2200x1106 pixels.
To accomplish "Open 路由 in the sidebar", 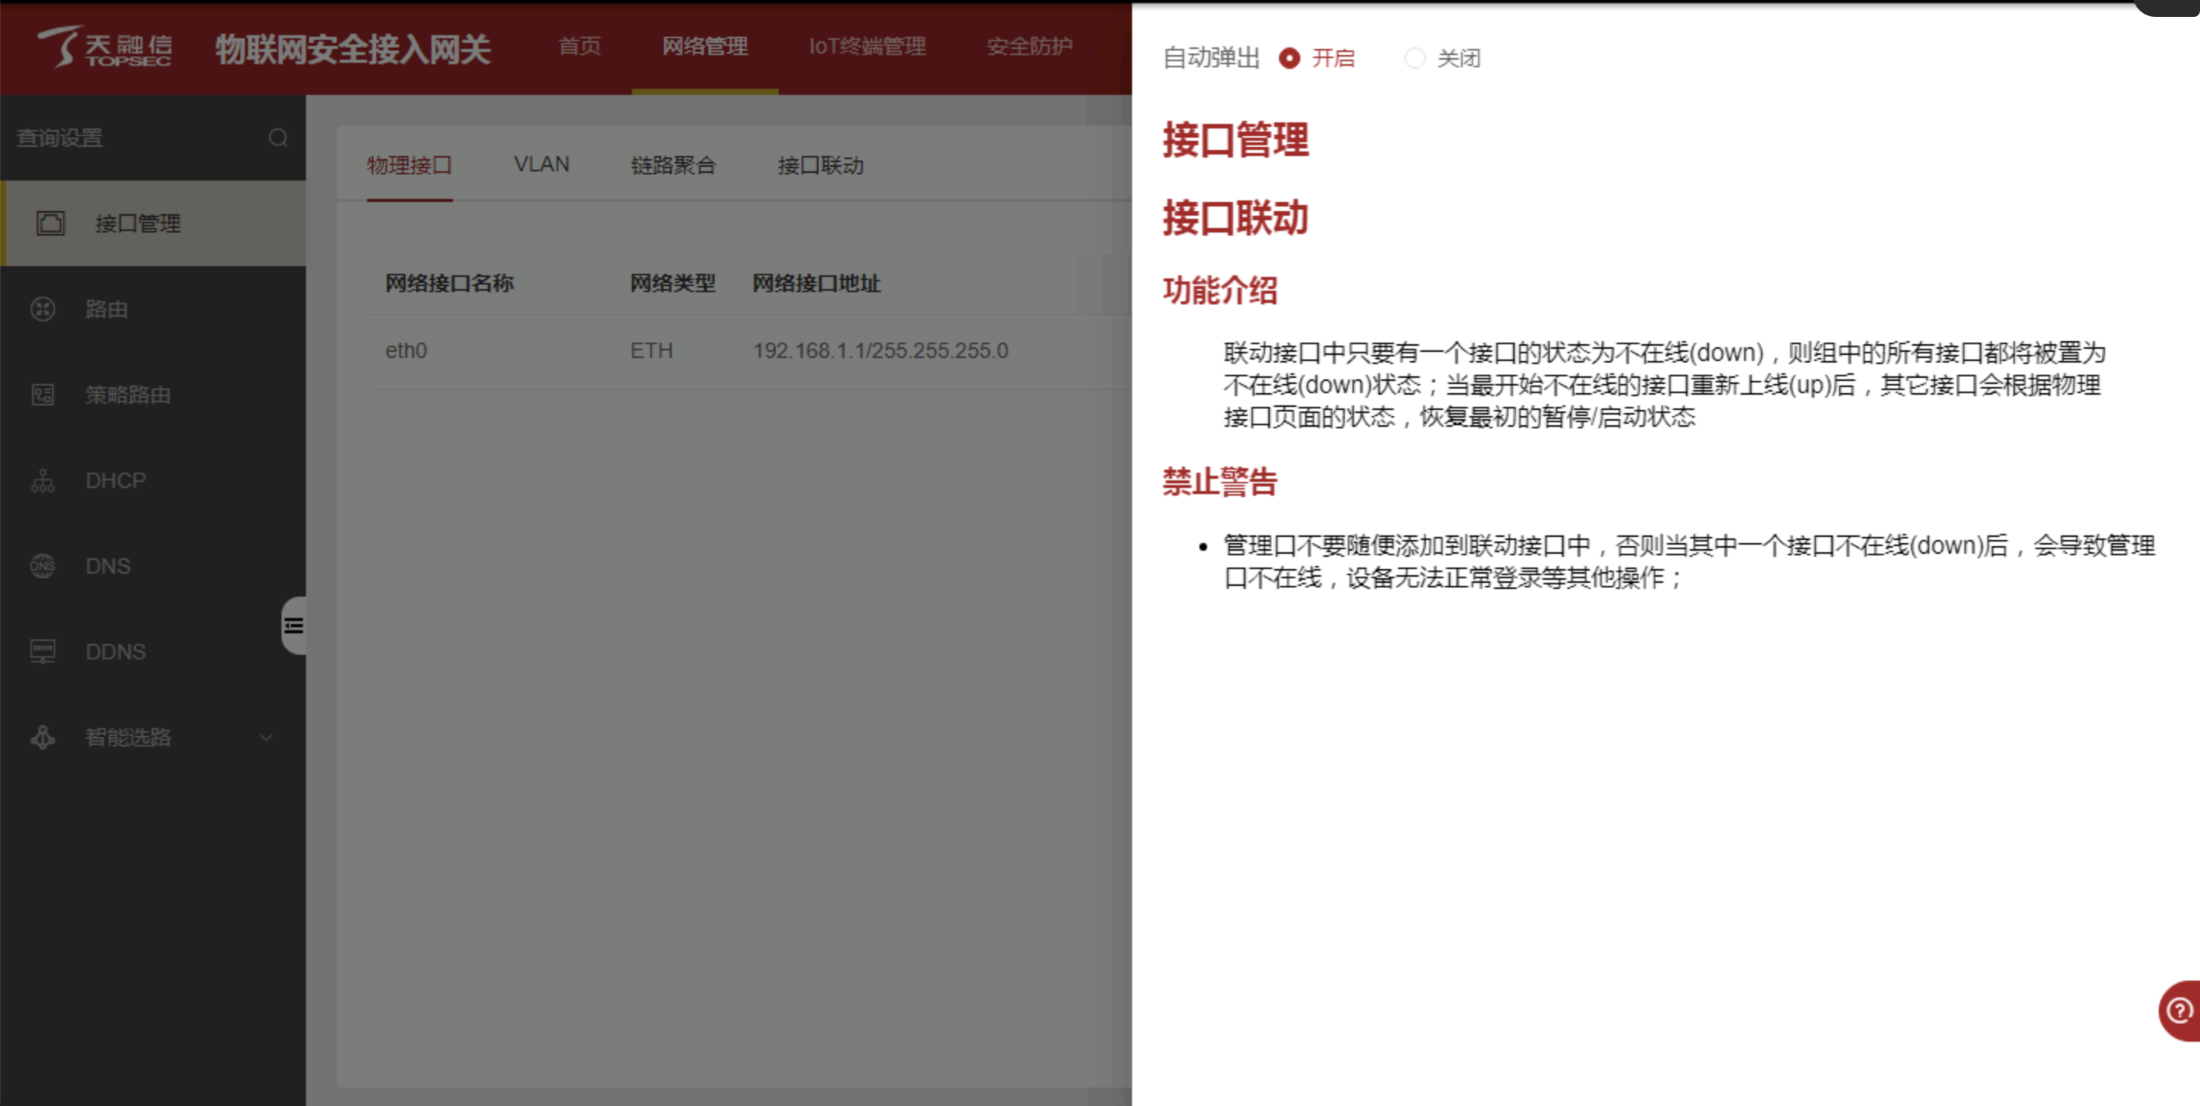I will [x=153, y=309].
